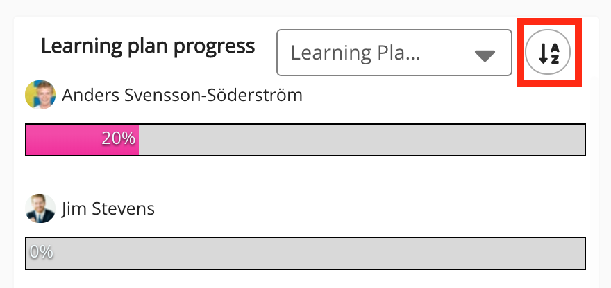Click the A Z letters in sort button
This screenshot has width=611, height=288.
pos(554,53)
